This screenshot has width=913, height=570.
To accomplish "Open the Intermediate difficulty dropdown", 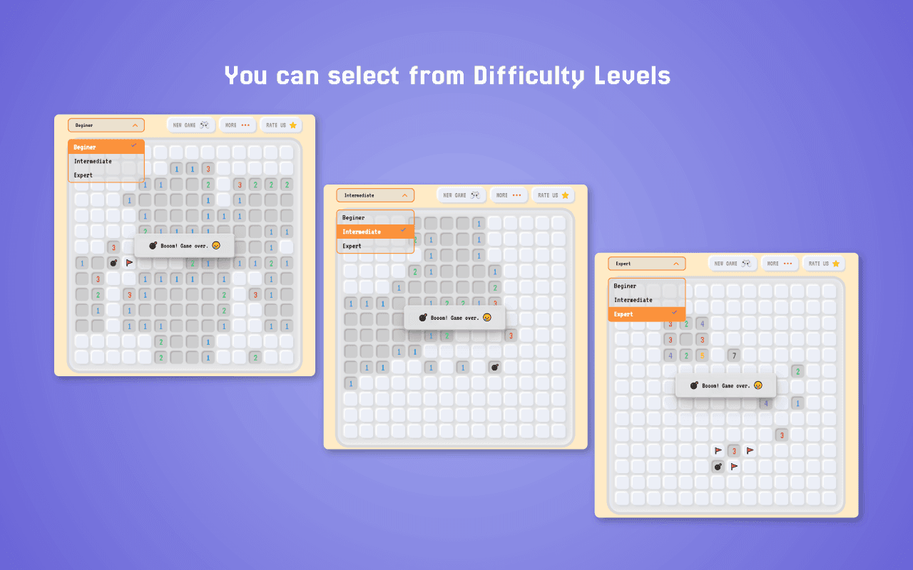I will pos(375,195).
